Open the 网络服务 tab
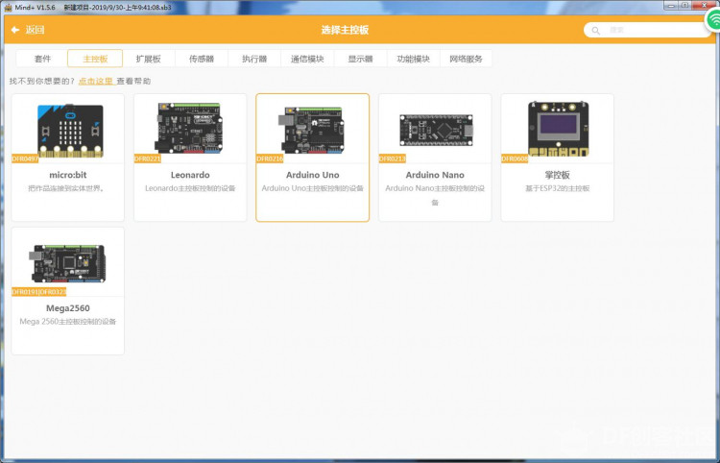This screenshot has height=463, width=720. pyautogui.click(x=466, y=59)
